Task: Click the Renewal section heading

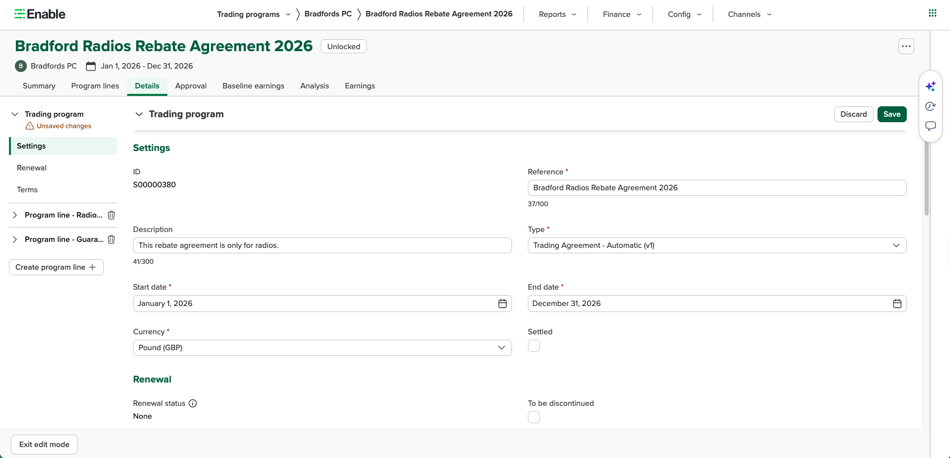Action: tap(152, 380)
